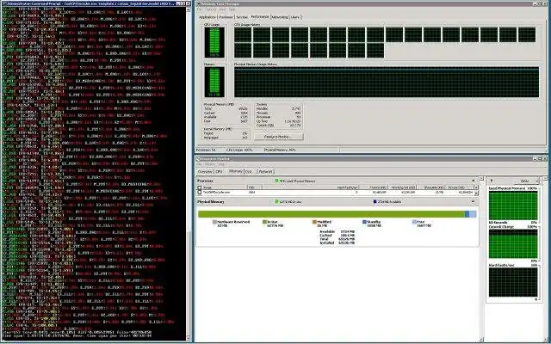
Task: Click the Physical Memory entry in status bar
Action: [x=279, y=150]
